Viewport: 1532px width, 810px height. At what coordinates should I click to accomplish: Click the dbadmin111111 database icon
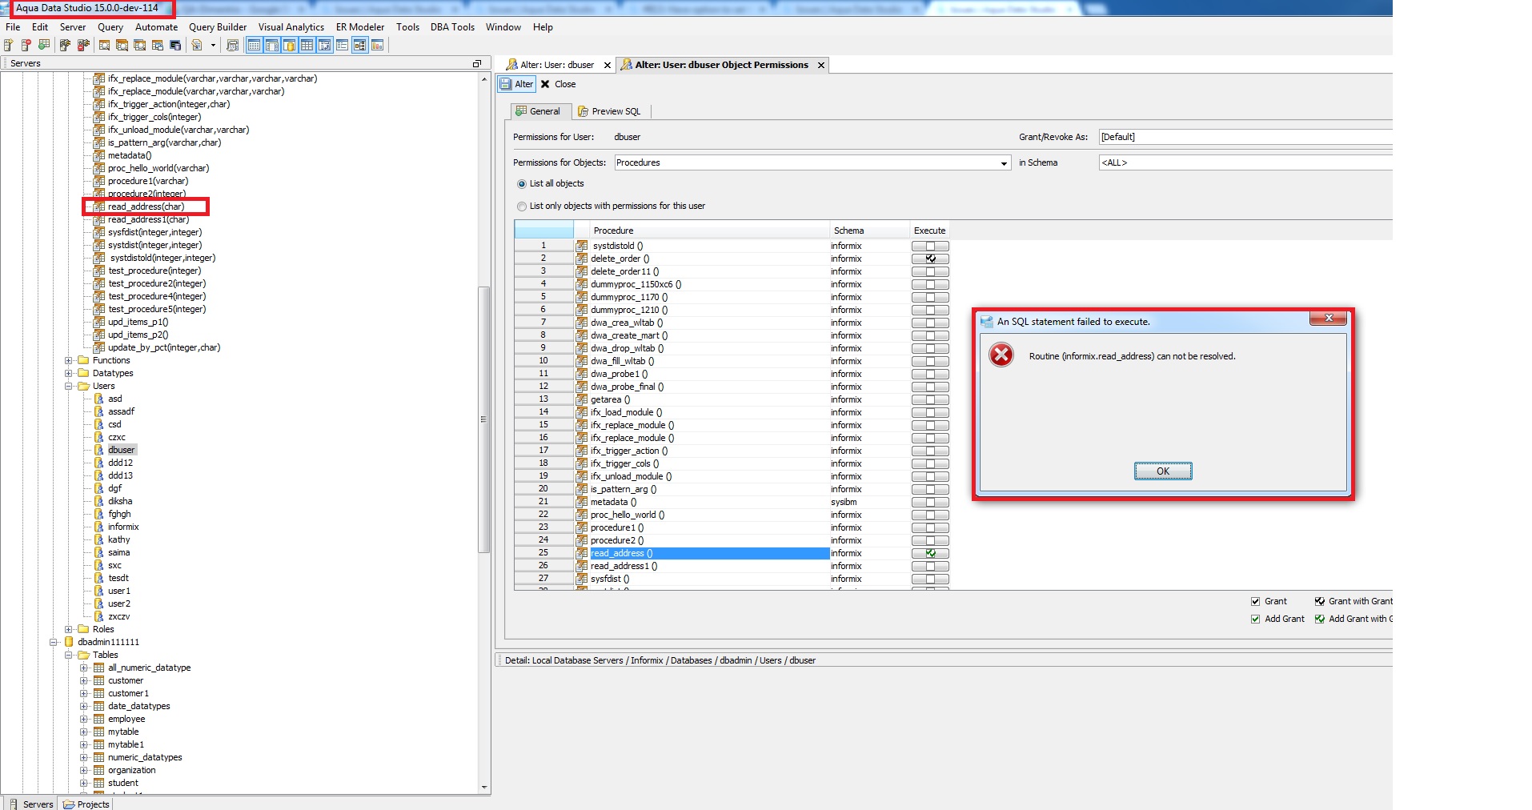coord(69,642)
